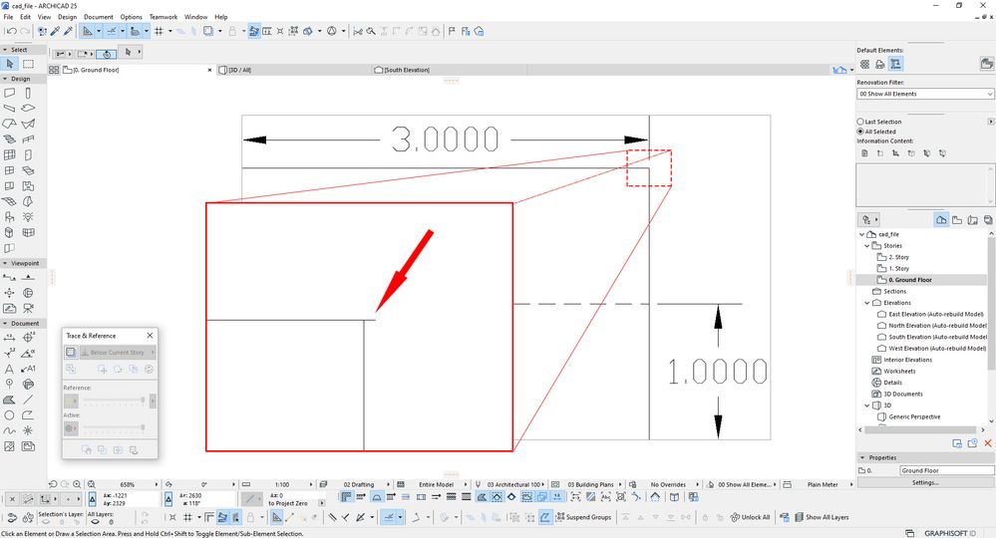
Task: Click Below Current Story button in Trace panel
Action: [118, 352]
